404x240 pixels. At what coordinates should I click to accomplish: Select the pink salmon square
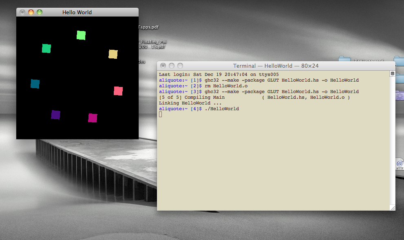(118, 91)
